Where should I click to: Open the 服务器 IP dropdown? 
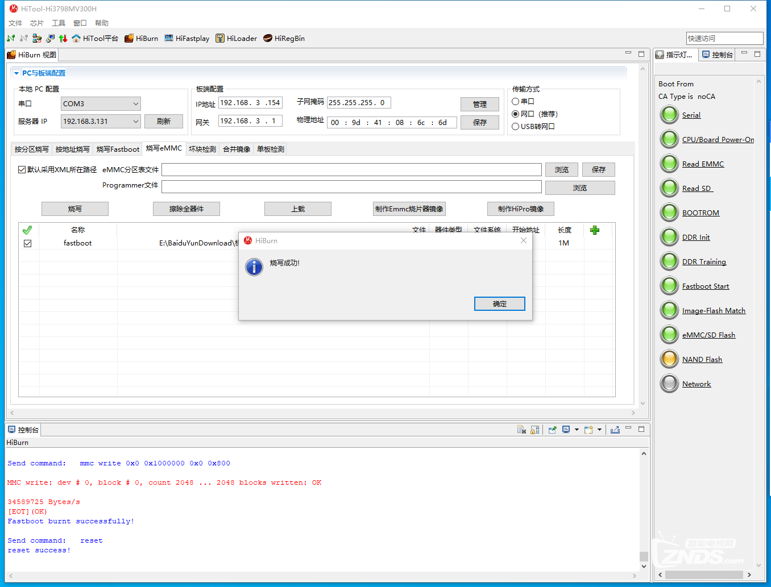101,121
